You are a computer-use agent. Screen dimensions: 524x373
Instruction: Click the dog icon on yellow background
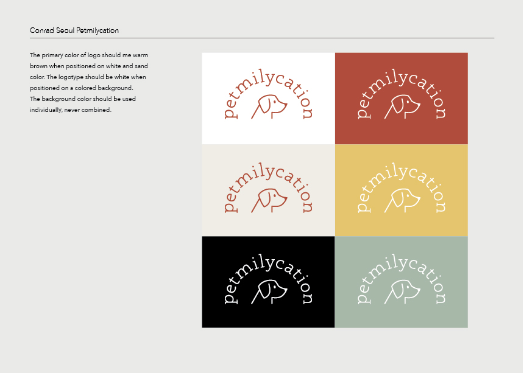point(402,201)
